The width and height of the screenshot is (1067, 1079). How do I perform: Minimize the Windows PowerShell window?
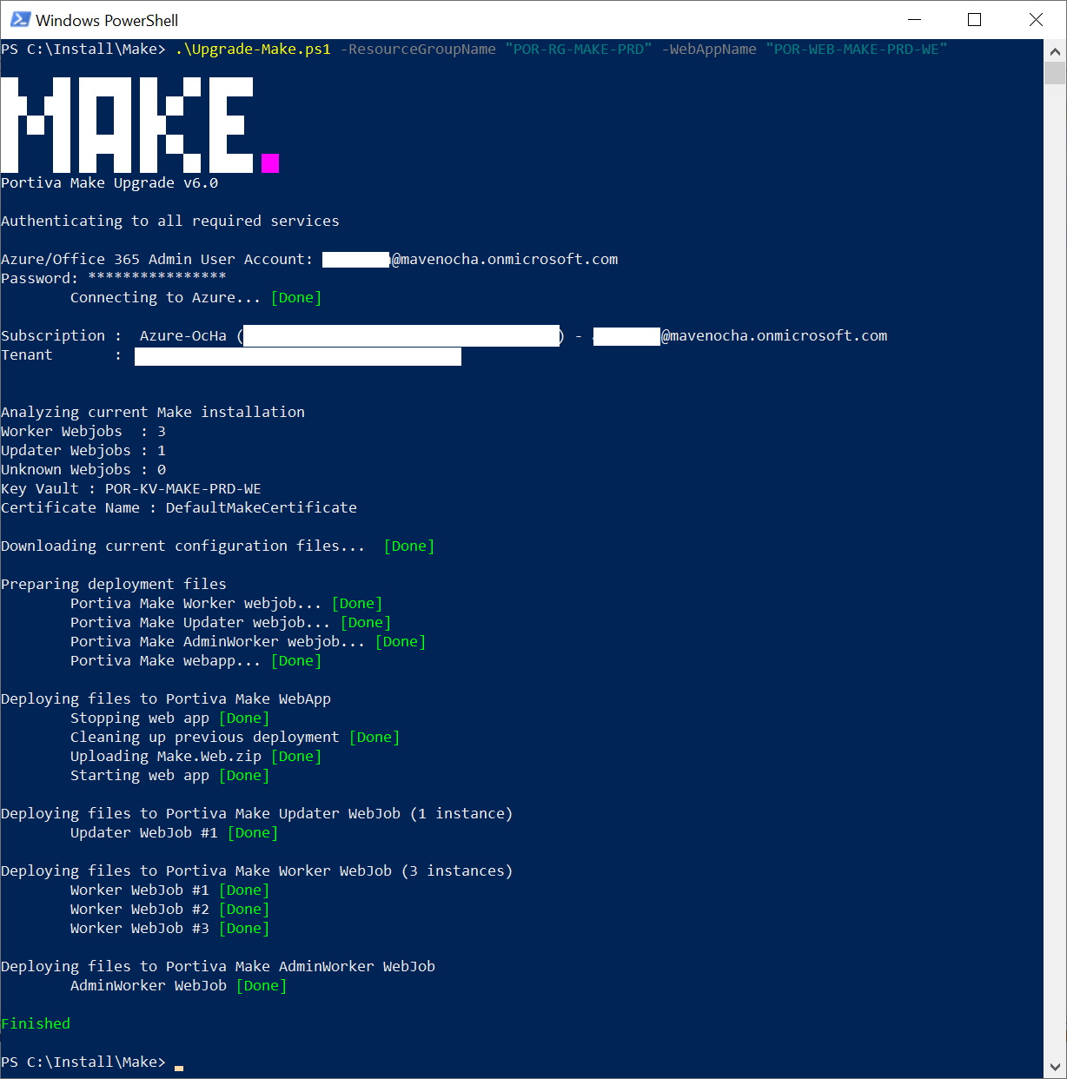913,19
